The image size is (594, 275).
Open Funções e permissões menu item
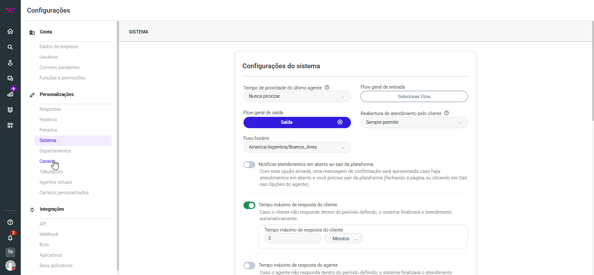click(62, 78)
